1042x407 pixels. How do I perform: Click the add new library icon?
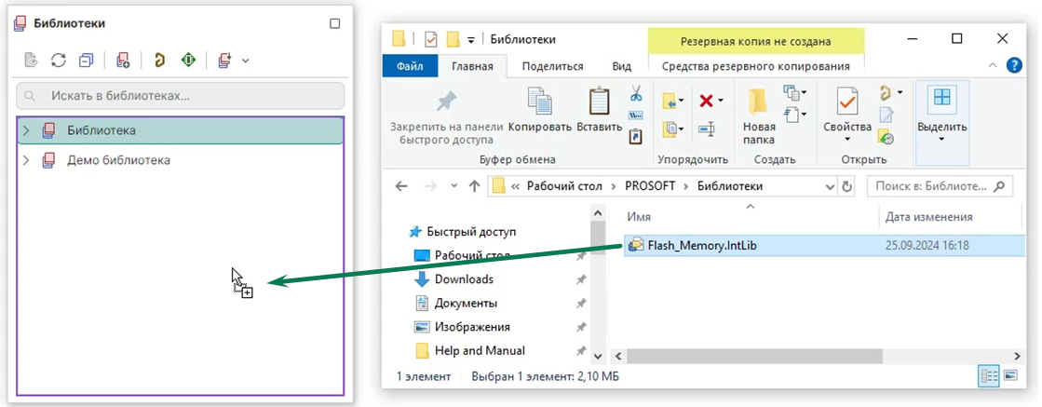tap(123, 61)
